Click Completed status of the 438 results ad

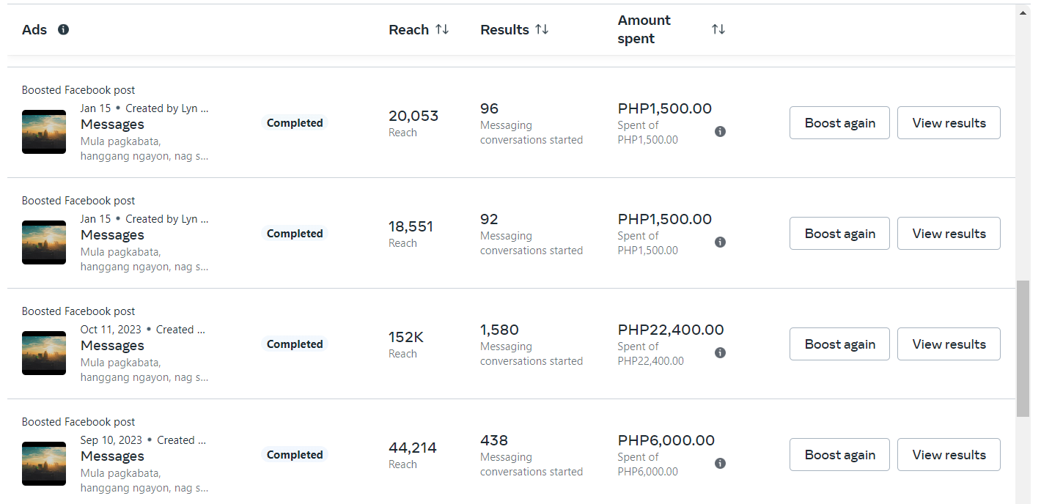(x=295, y=455)
